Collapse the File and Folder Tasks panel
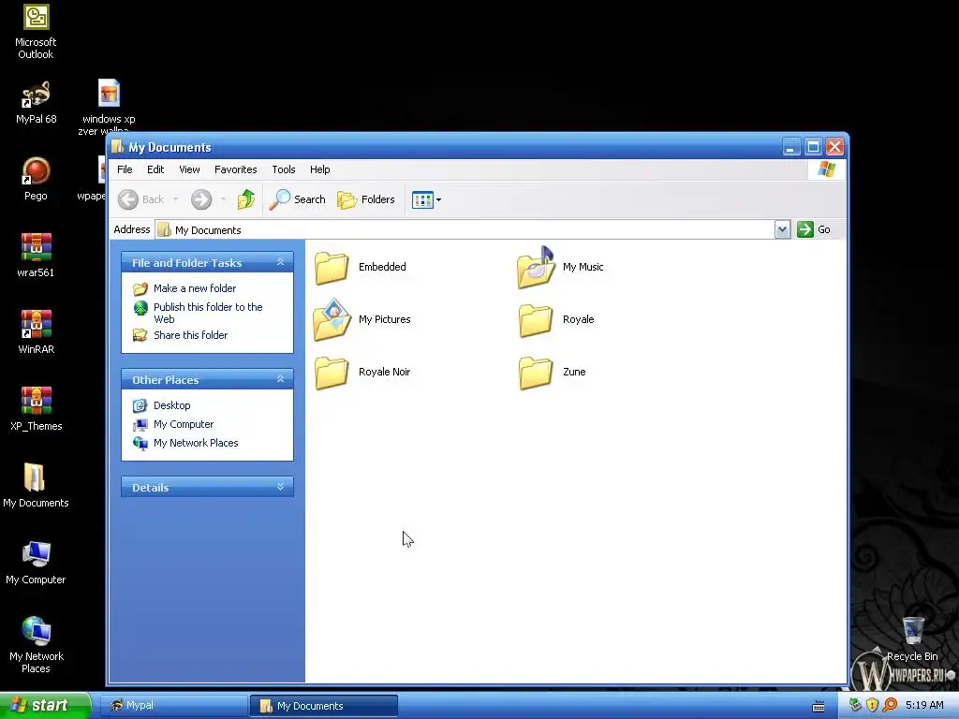The image size is (959, 719). pos(280,262)
